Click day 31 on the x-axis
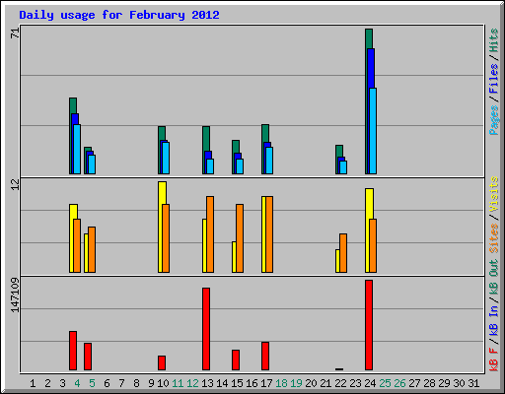Screen dimensions: 505x394 coord(473,383)
